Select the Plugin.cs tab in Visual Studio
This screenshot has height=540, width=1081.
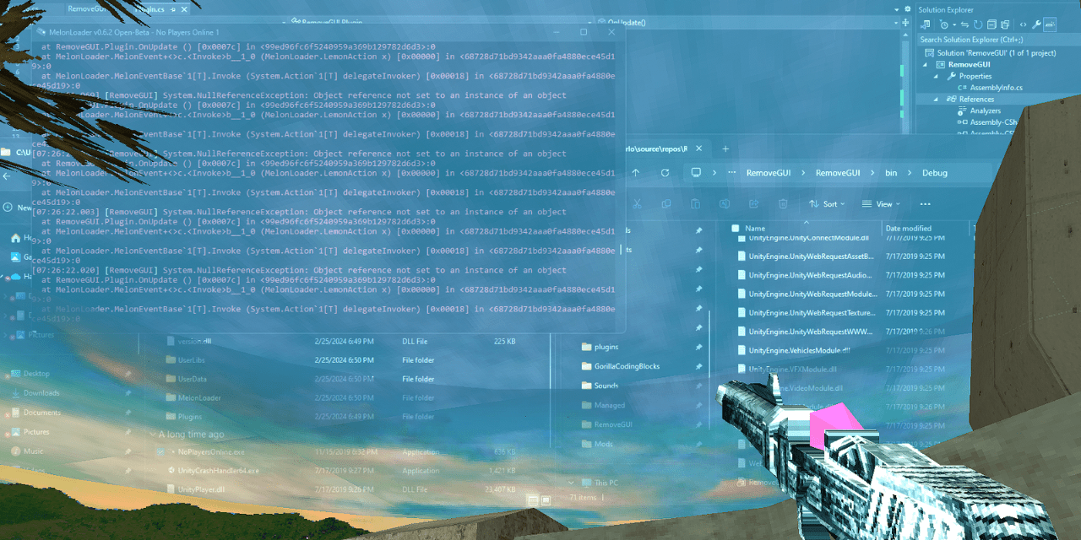149,10
